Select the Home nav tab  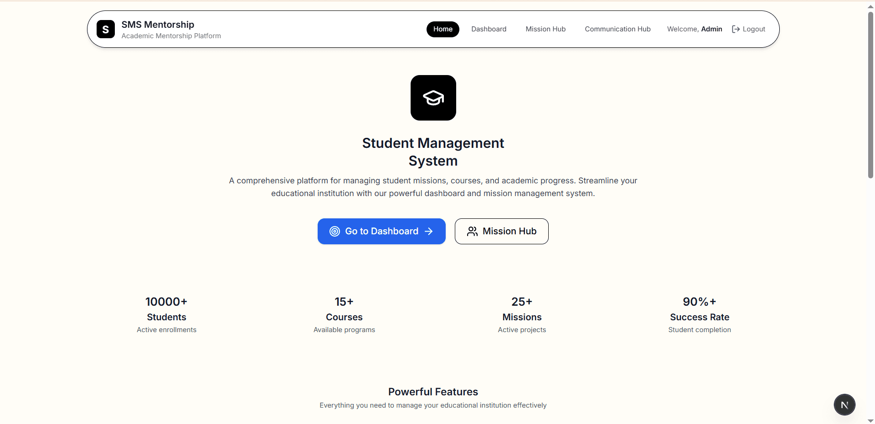pos(443,29)
